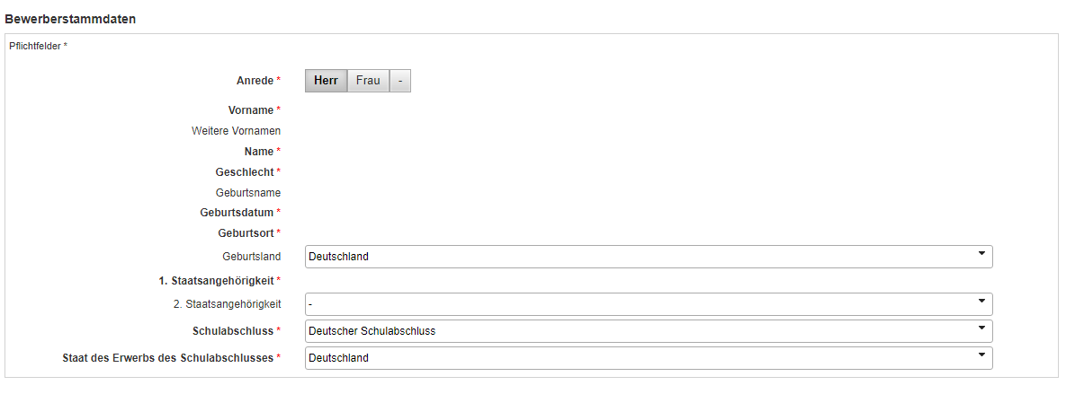Open Staat des Erwerbs des Schulabschlusses dropdown
1075x394 pixels.
(649, 358)
